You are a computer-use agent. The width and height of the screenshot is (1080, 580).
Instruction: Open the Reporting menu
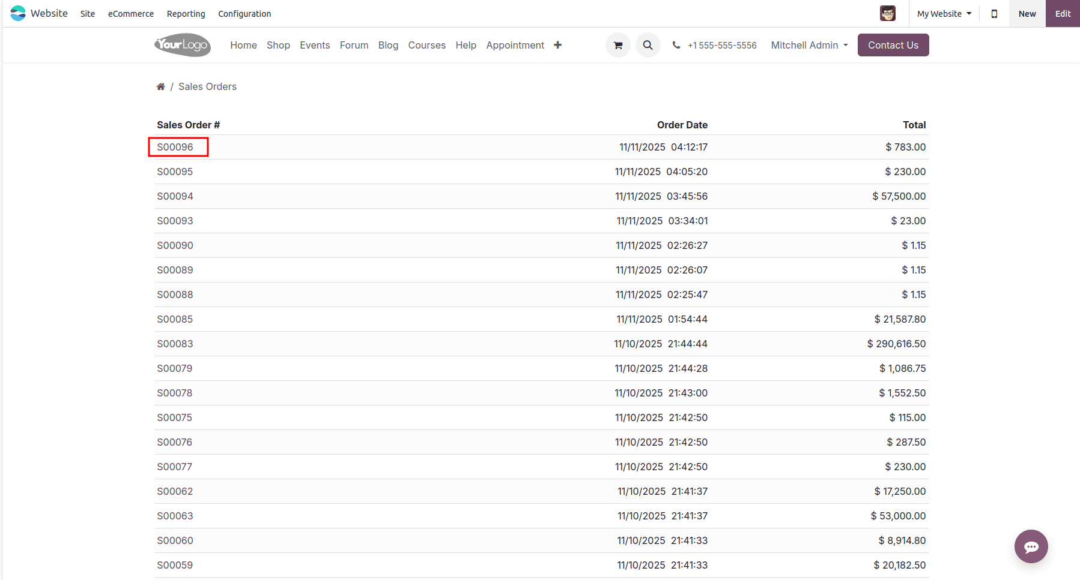[x=186, y=14]
